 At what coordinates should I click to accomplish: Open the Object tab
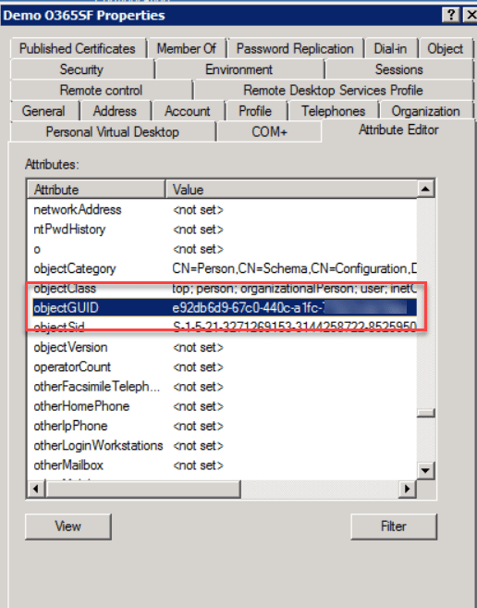[445, 48]
